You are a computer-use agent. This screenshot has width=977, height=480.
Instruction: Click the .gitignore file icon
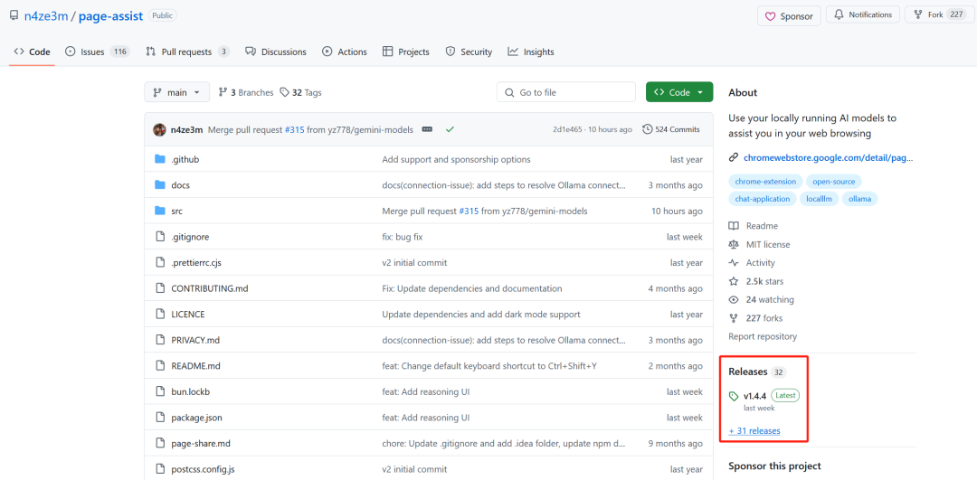[159, 237]
